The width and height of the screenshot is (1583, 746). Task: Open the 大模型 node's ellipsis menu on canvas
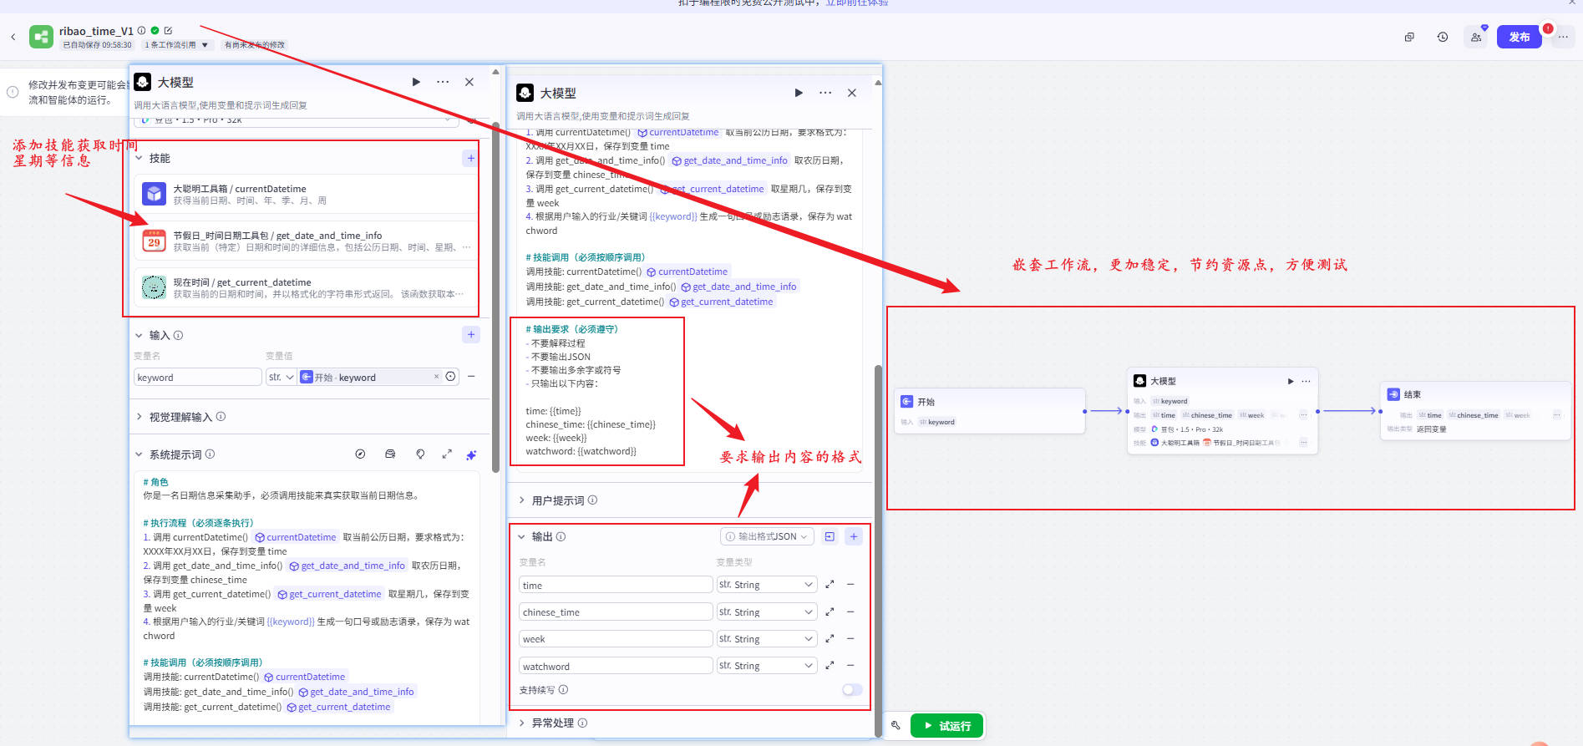tap(1306, 381)
